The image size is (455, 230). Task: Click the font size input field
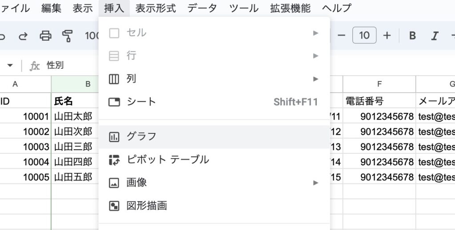click(364, 36)
